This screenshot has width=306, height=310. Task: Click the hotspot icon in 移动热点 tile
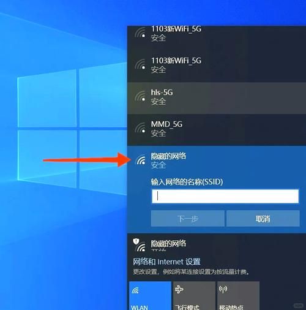click(223, 289)
